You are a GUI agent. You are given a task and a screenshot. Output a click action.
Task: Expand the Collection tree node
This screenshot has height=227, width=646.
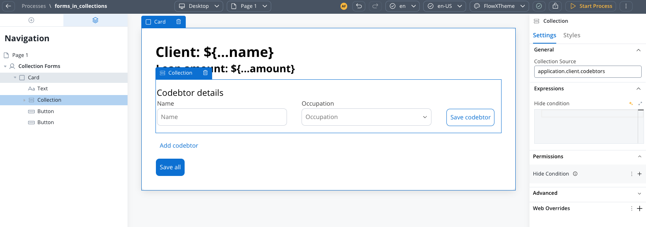(24, 100)
